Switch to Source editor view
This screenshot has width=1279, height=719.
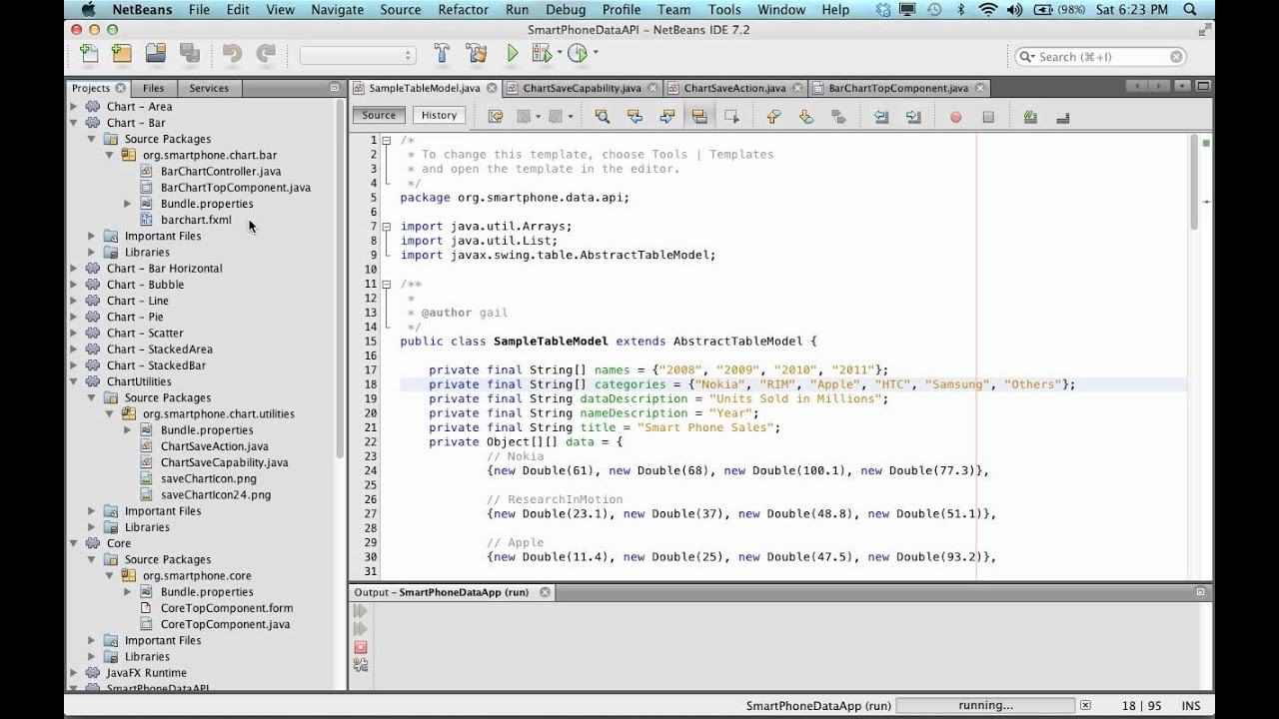(x=379, y=116)
